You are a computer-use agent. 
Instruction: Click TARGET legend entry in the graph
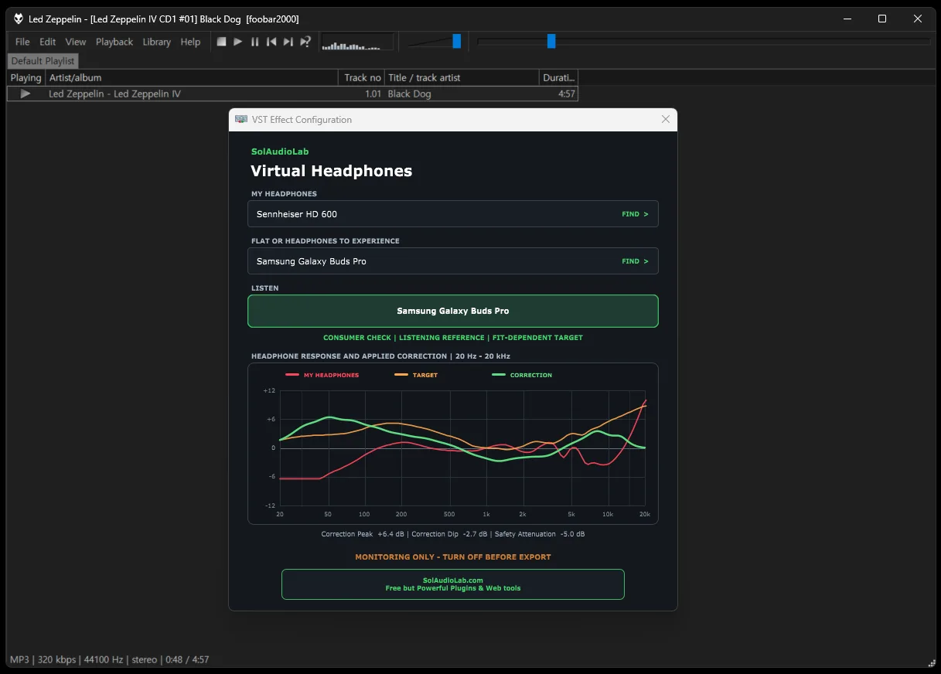tap(416, 375)
